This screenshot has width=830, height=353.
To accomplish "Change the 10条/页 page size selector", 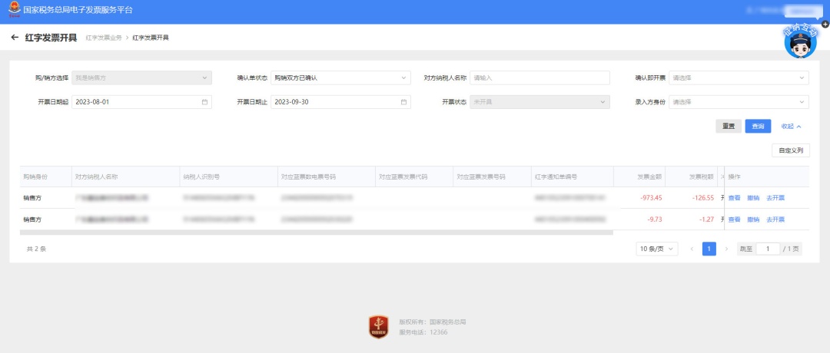I will [x=657, y=249].
